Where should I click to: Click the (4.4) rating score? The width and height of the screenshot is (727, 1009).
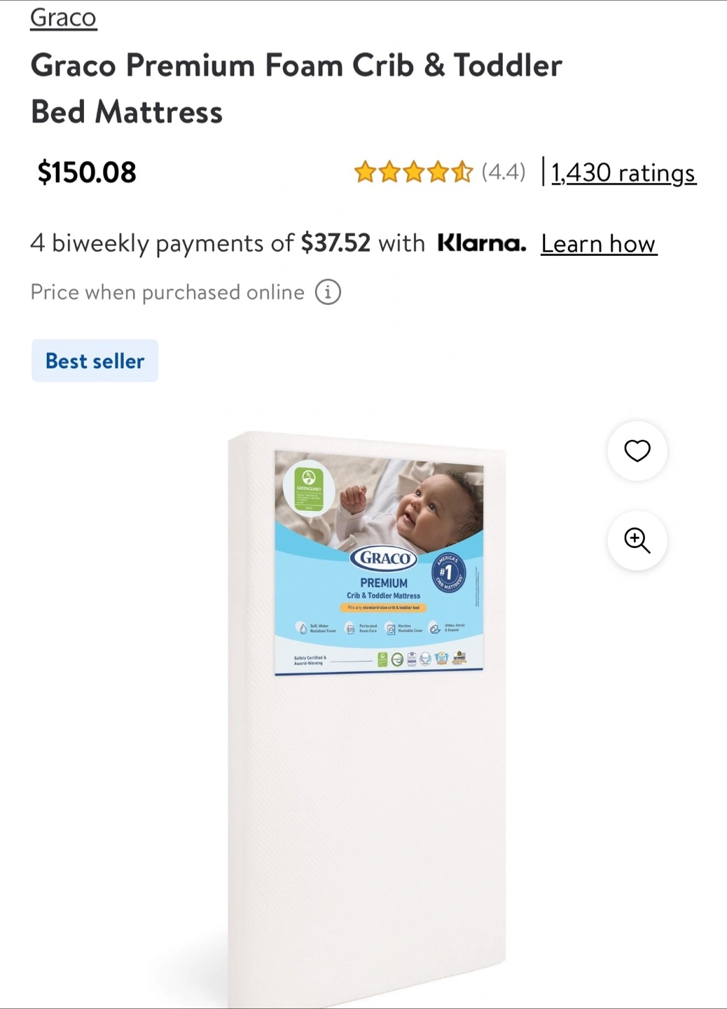(x=503, y=172)
